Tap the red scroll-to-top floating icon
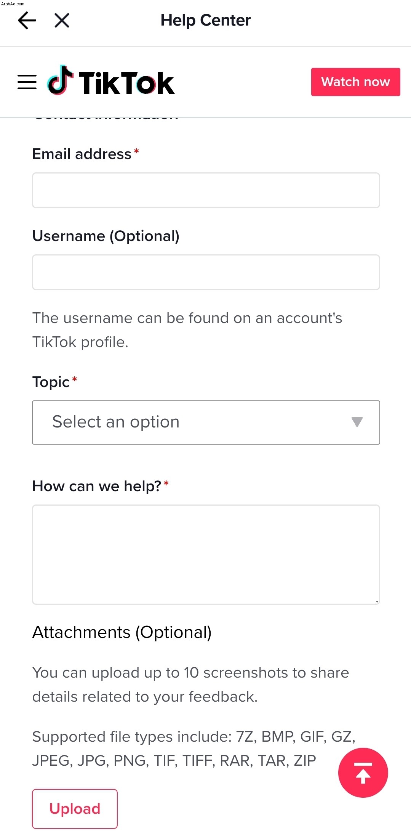Viewport: 411px width, 837px height. pyautogui.click(x=363, y=773)
